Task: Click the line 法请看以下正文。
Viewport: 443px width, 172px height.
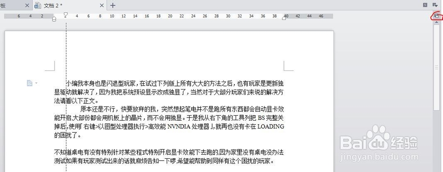Action: pos(76,101)
